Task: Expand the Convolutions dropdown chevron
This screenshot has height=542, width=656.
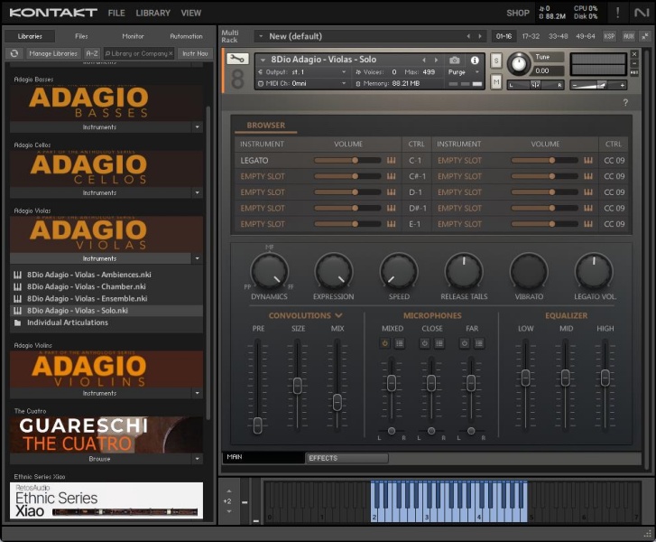Action: pyautogui.click(x=338, y=315)
